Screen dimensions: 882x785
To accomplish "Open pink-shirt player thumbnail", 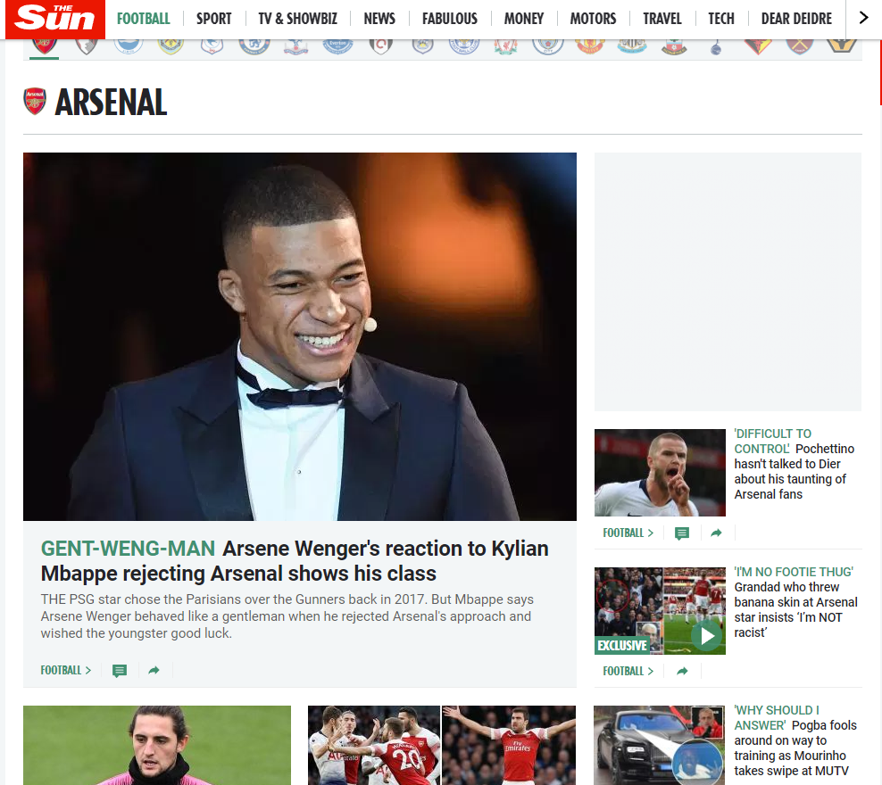I will coord(157,745).
